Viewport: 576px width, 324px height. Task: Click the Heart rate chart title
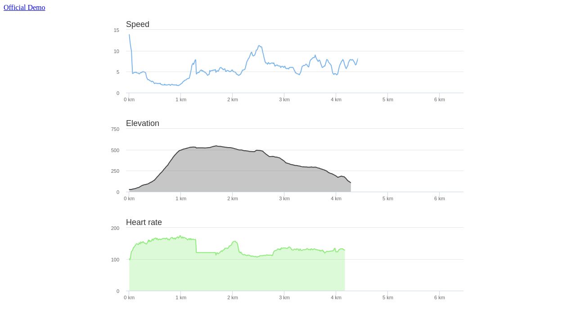(x=144, y=222)
